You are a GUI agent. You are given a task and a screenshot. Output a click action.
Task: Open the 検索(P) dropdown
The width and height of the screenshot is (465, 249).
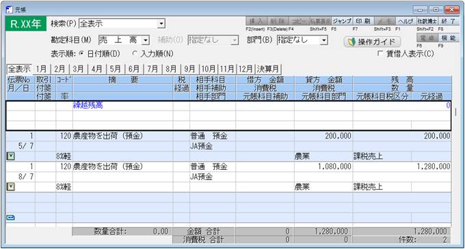[x=161, y=24]
